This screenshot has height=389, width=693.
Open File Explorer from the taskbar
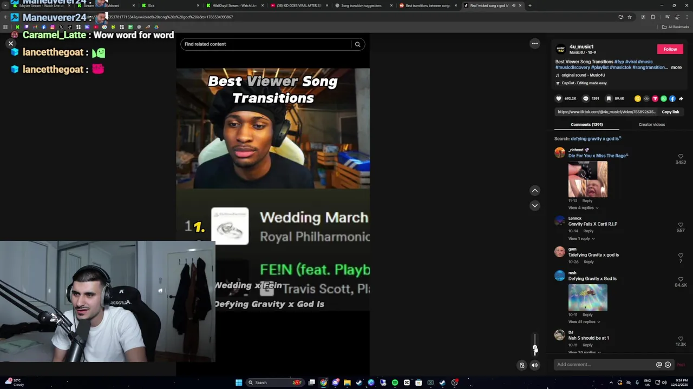point(347,383)
